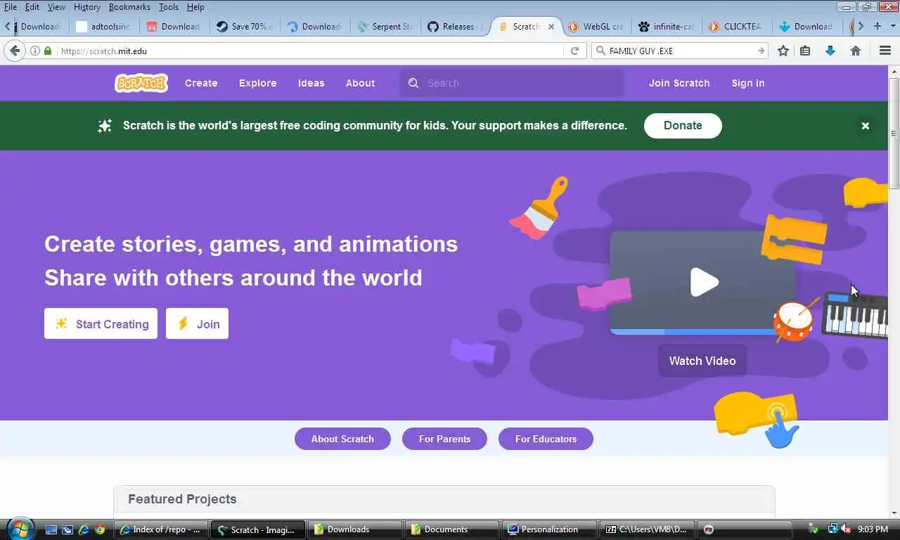Switch to Index of /repo taskbar button

pyautogui.click(x=161, y=529)
